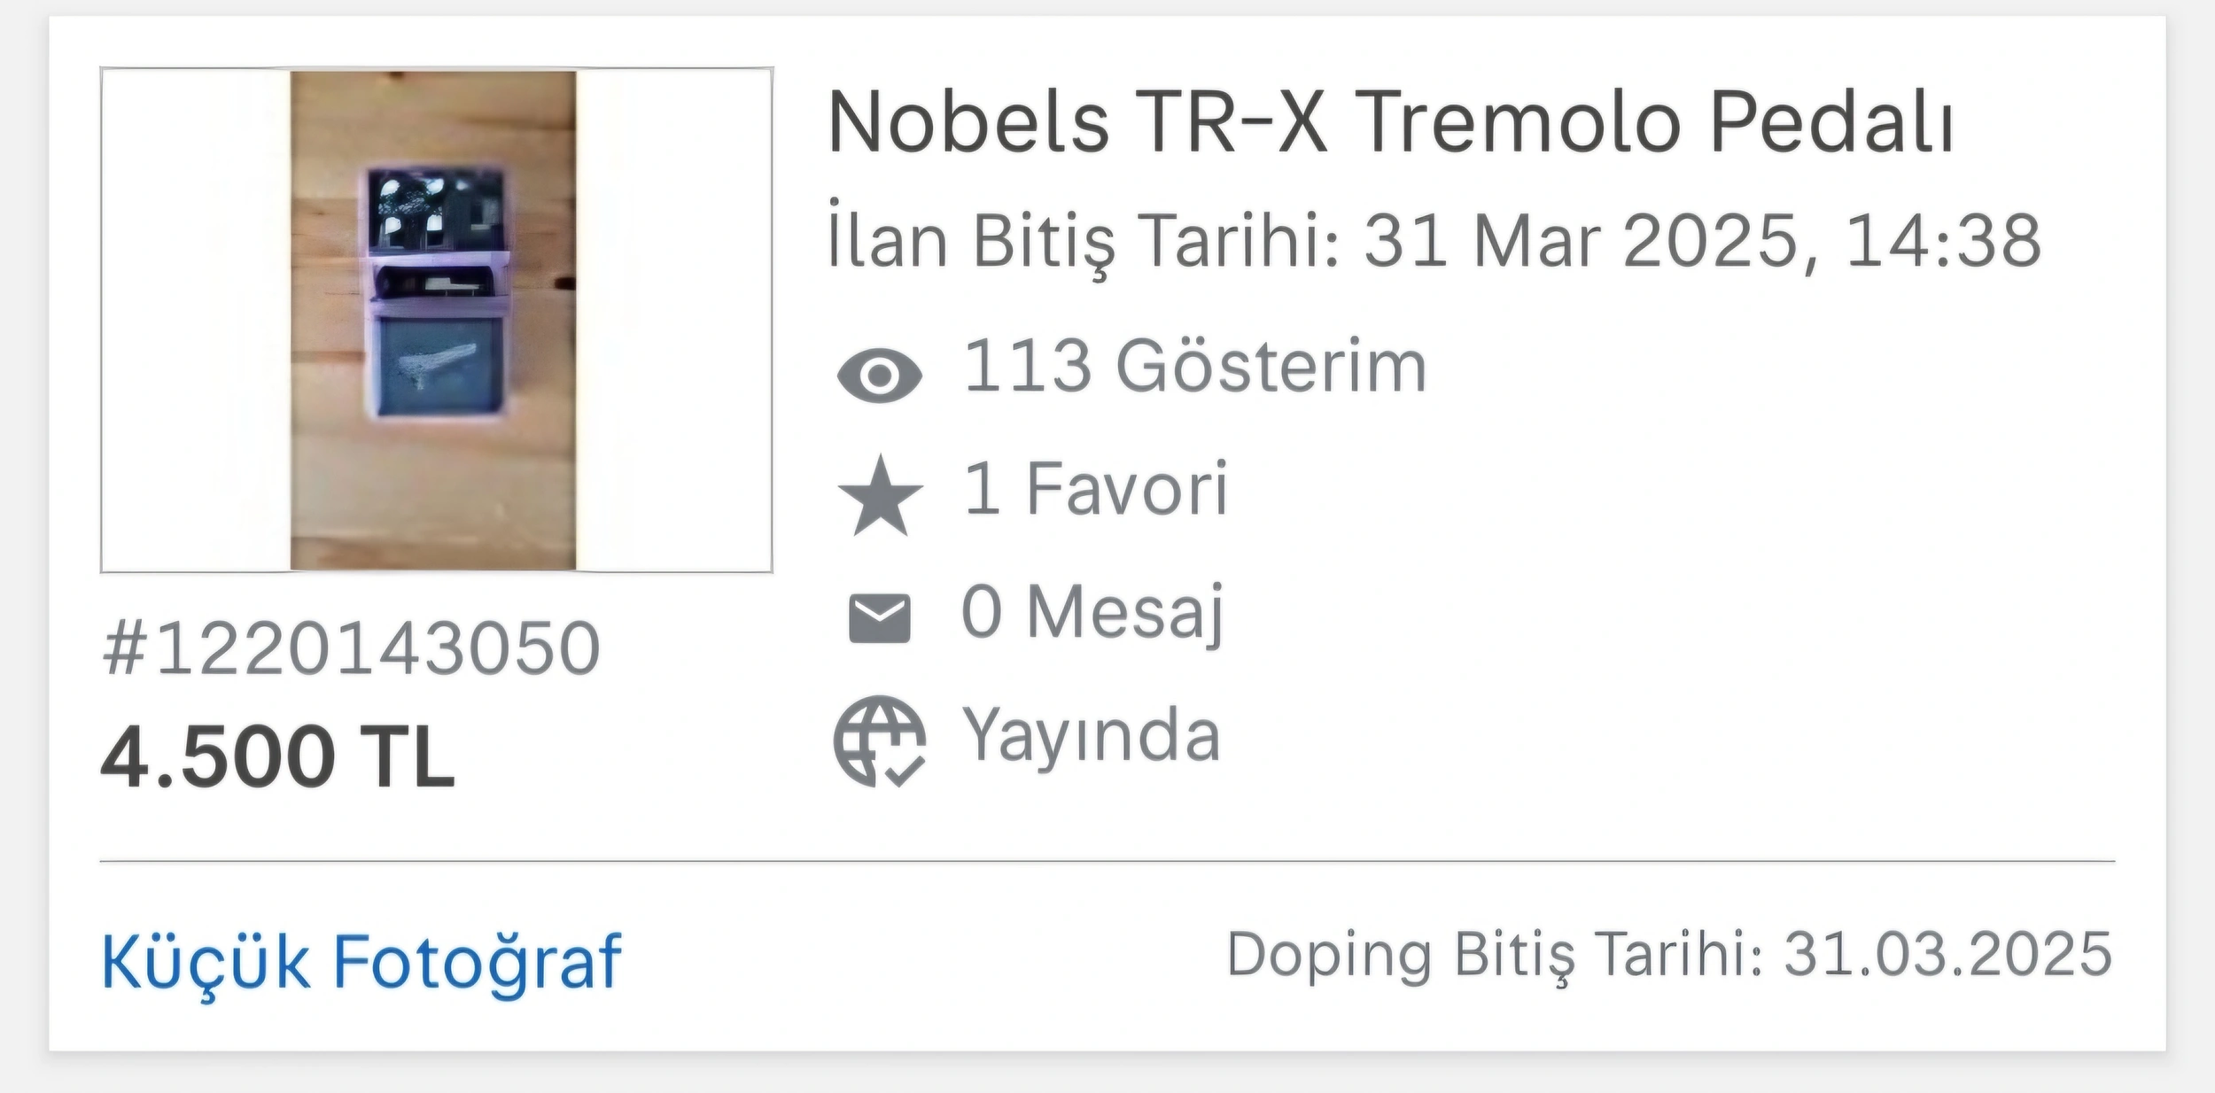Click the word Pedalı in the title
The width and height of the screenshot is (2215, 1093).
(x=1830, y=123)
